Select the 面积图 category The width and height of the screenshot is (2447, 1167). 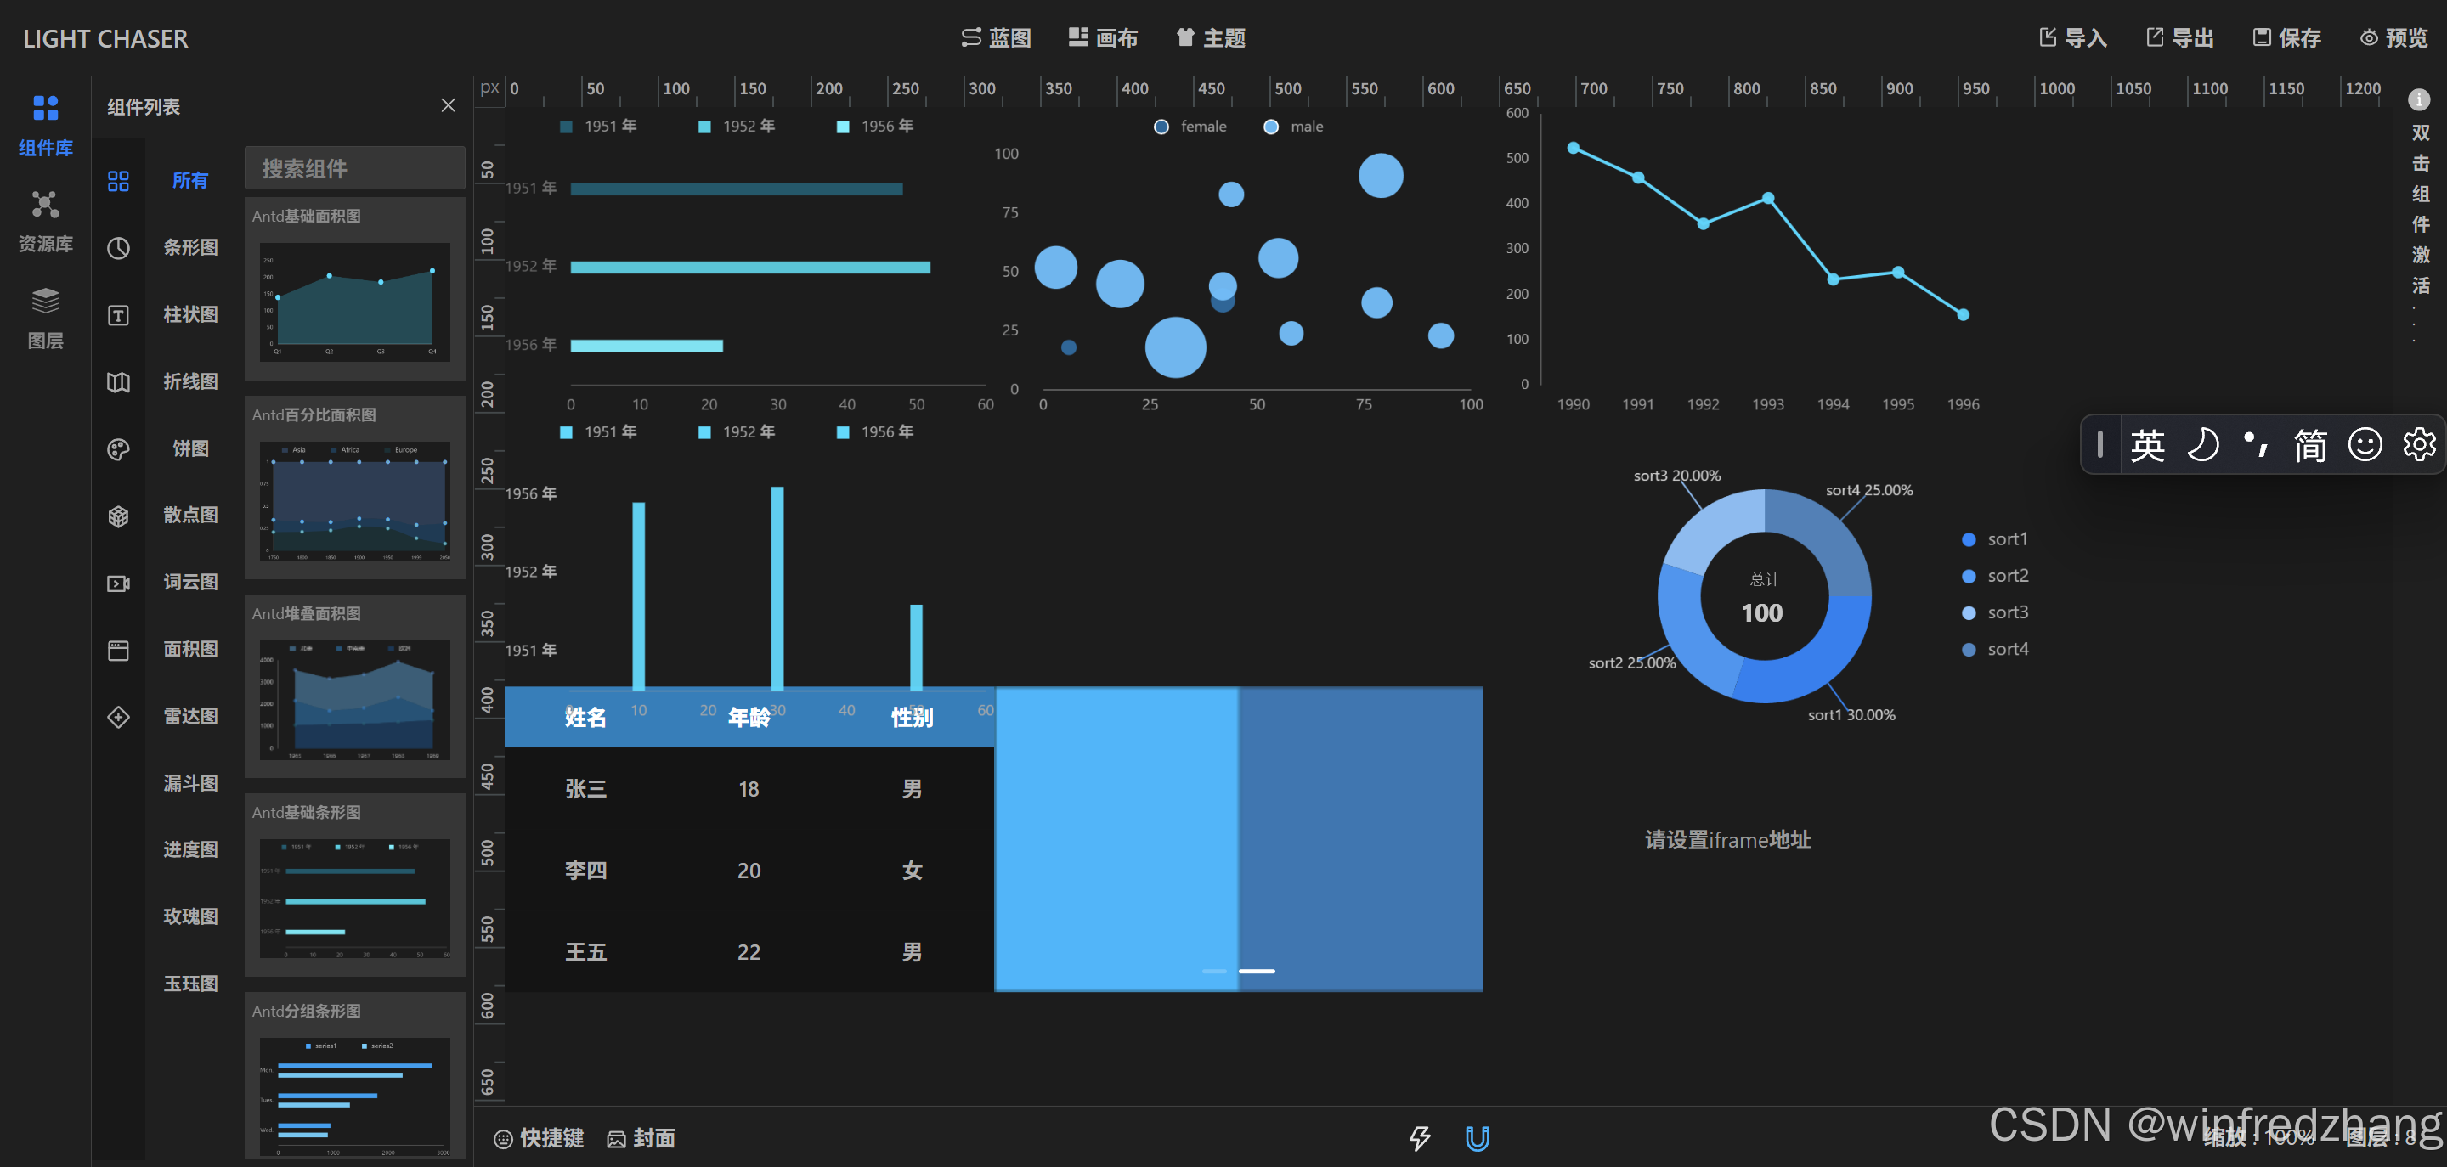(x=190, y=650)
